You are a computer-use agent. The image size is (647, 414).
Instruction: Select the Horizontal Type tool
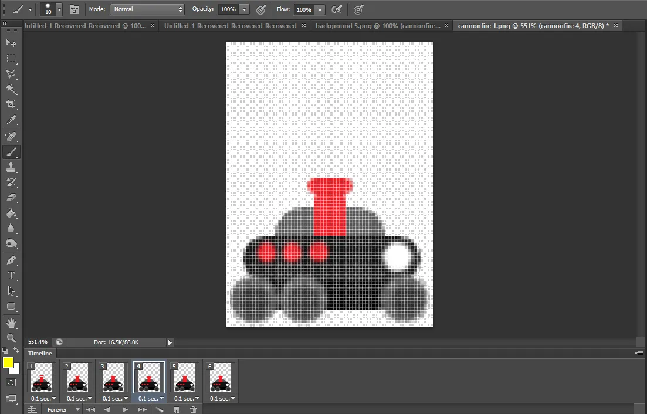click(x=11, y=276)
